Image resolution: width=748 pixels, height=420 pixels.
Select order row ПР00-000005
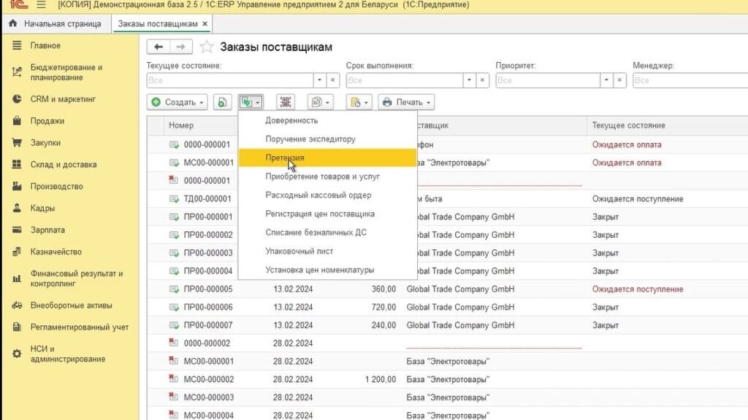207,289
